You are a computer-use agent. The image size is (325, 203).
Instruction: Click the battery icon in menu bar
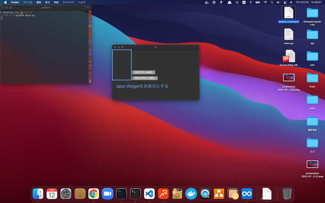click(x=258, y=2)
